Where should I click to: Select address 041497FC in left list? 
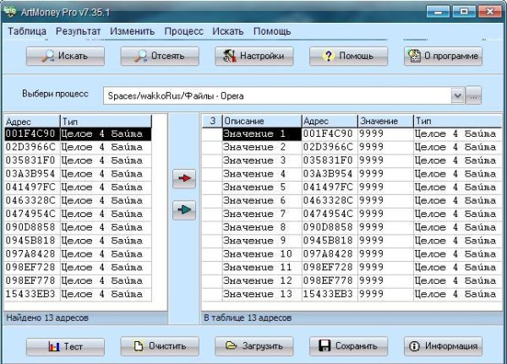(30, 187)
